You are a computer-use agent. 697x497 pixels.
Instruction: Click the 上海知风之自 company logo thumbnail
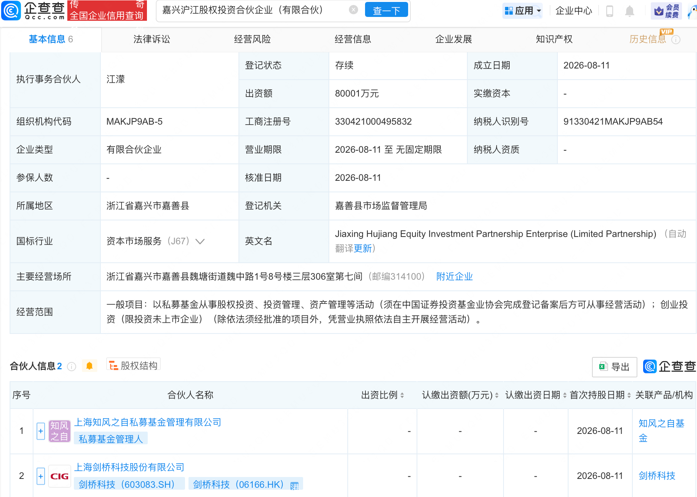tap(59, 431)
